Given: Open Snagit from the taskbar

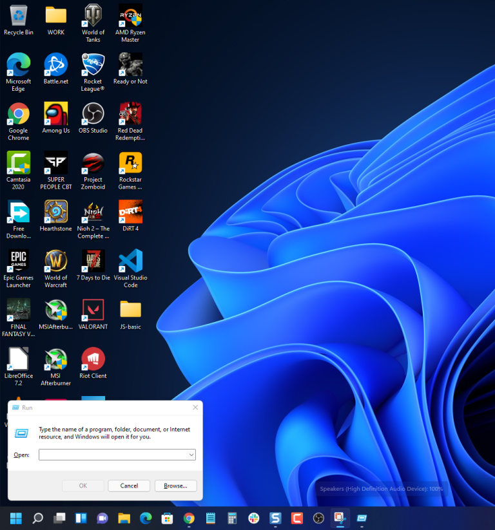Looking at the screenshot, I should click(x=275, y=518).
